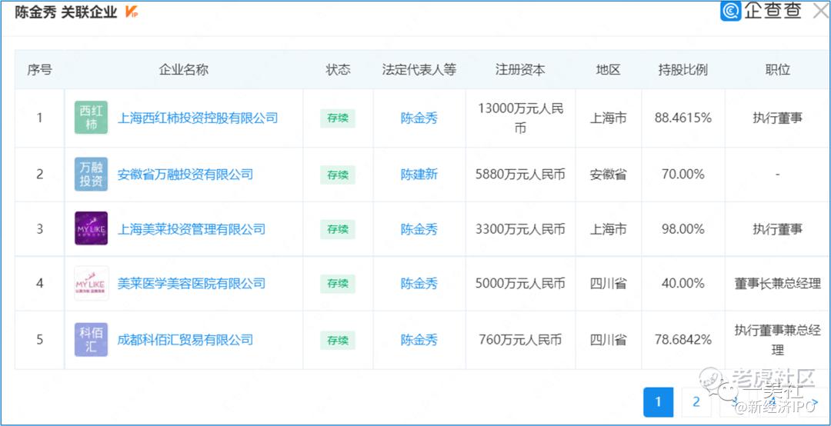Click the VIP badge next to 关联企业
Viewport: 831px width, 426px height.
click(131, 12)
